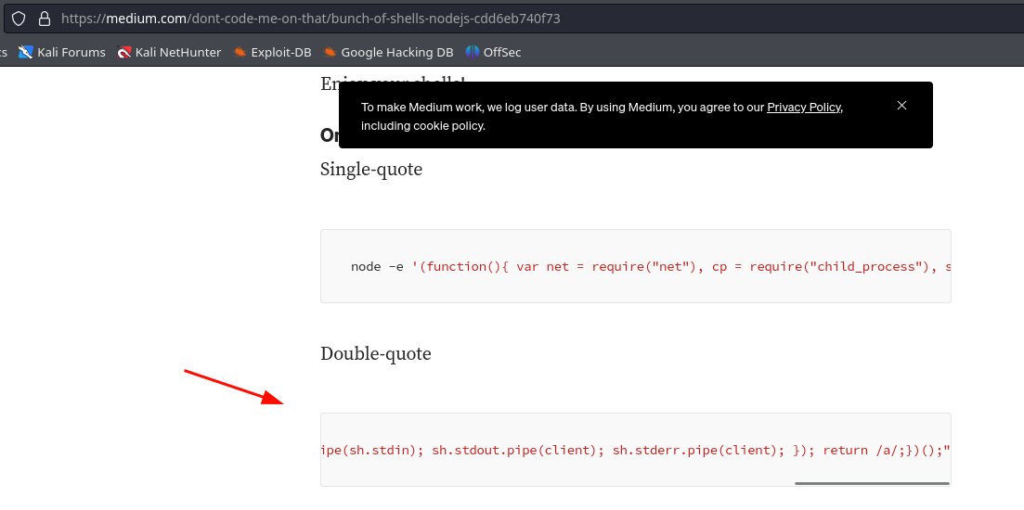
Task: Open the Kali Forums bookmark
Action: (61, 52)
